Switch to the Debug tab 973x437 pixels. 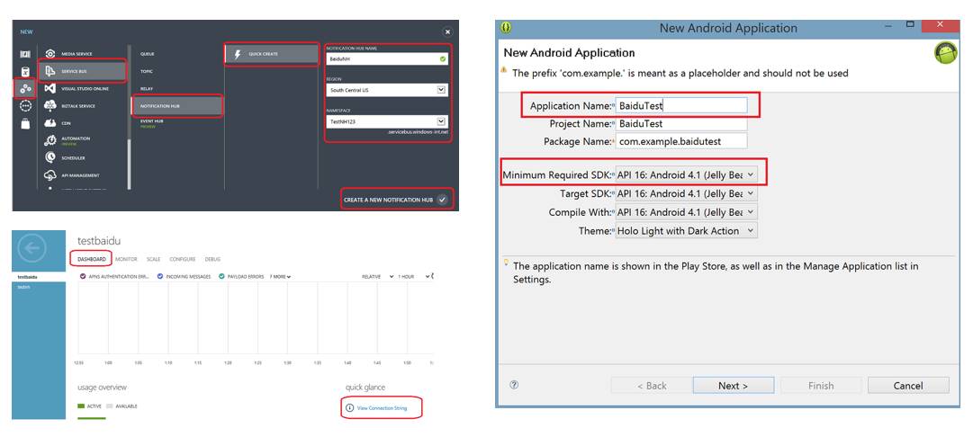[212, 259]
